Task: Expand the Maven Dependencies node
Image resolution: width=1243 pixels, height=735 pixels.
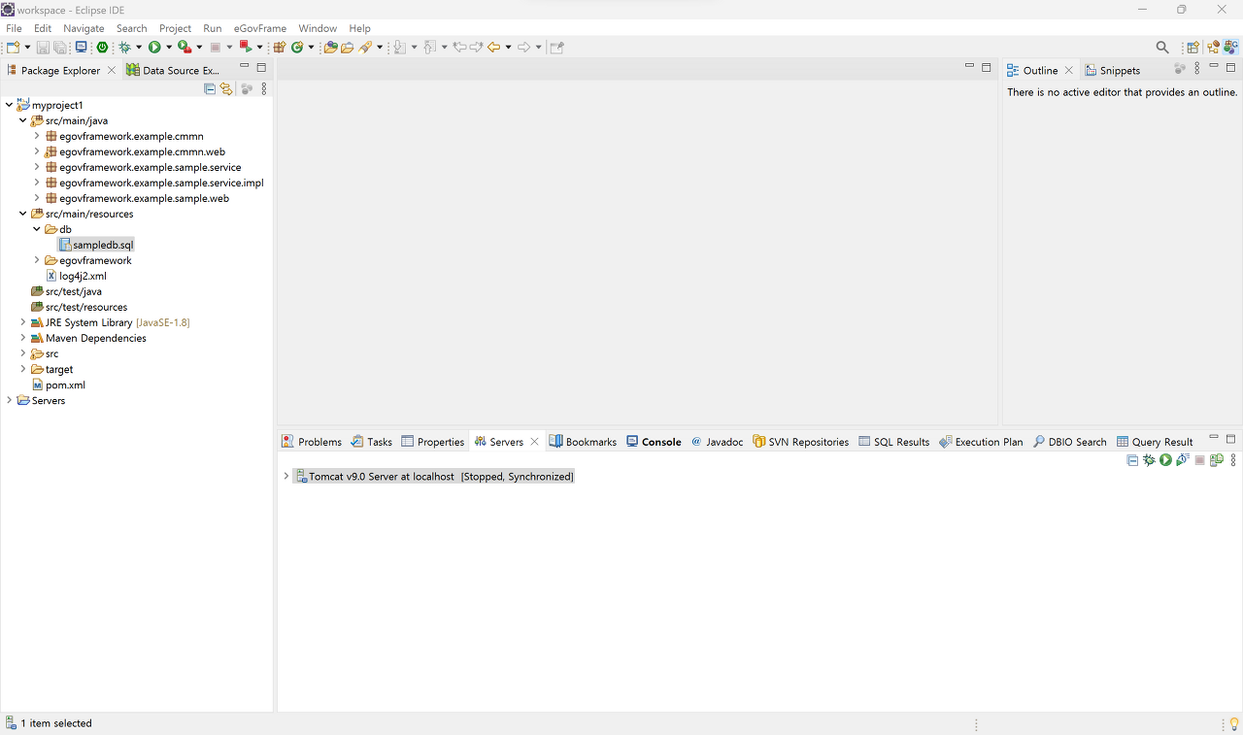Action: (23, 338)
